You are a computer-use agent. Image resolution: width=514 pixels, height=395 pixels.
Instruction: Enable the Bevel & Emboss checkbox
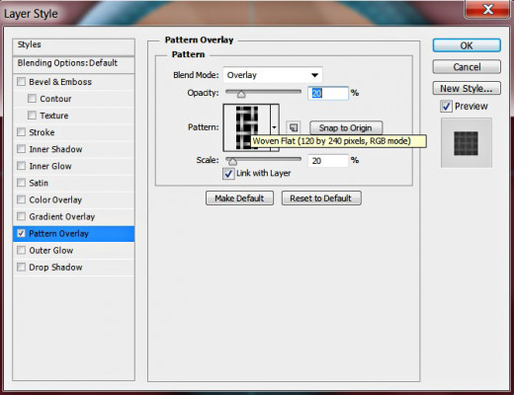click(21, 81)
